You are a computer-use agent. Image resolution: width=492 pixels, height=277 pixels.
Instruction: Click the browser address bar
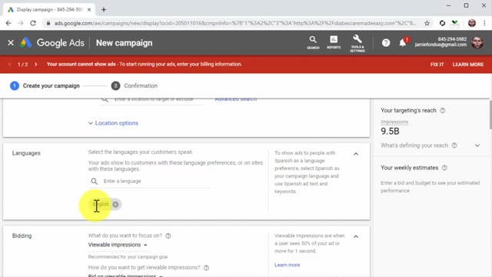click(x=235, y=23)
